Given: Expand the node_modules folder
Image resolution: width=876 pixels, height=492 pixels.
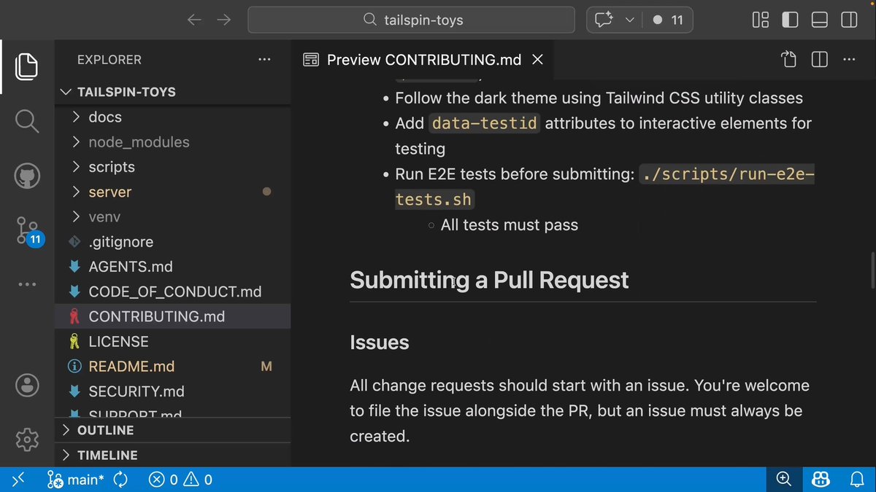Looking at the screenshot, I should pyautogui.click(x=172, y=142).
